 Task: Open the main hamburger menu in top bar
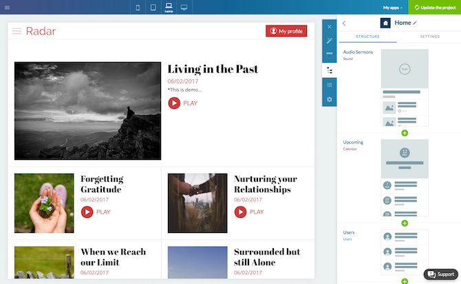point(7,8)
